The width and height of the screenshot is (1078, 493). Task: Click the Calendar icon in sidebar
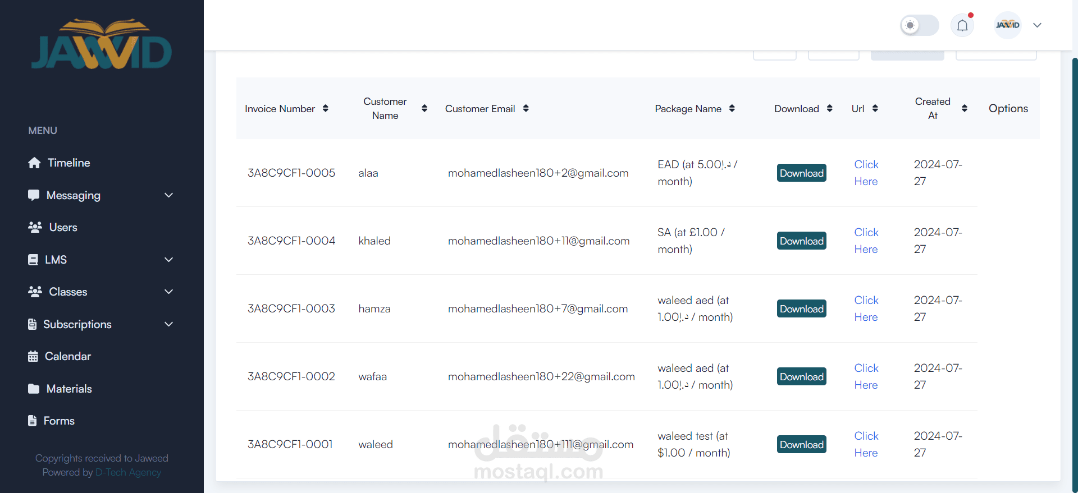click(x=33, y=356)
